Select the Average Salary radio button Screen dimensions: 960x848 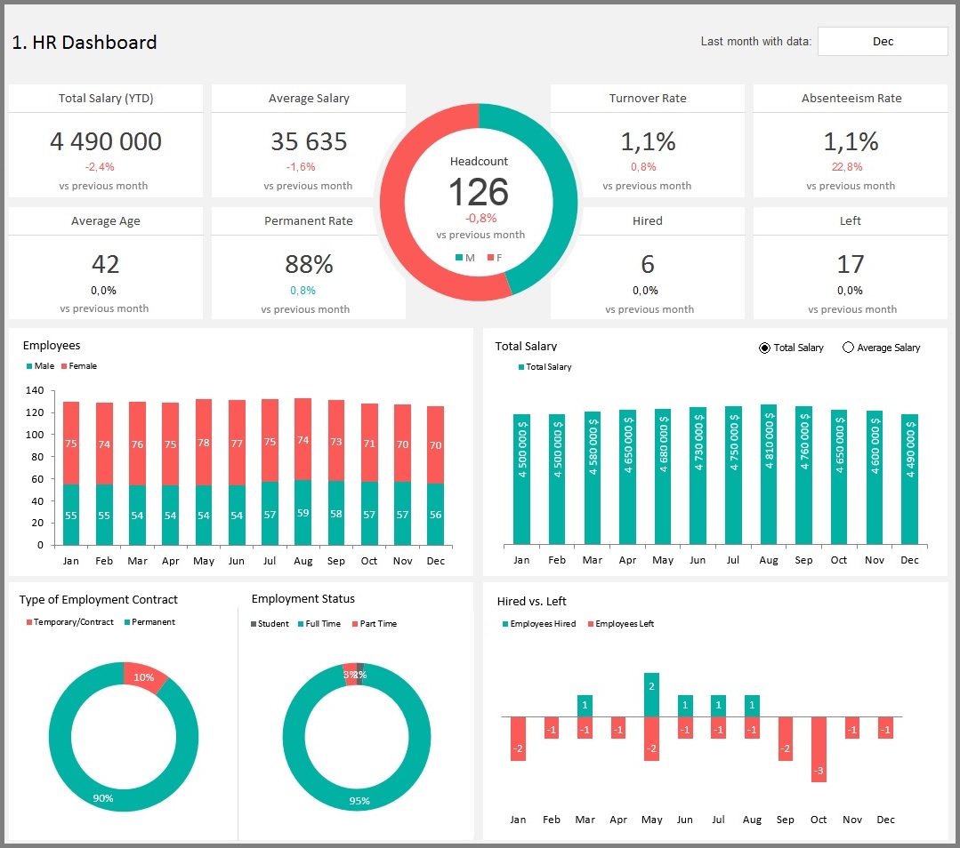848,348
